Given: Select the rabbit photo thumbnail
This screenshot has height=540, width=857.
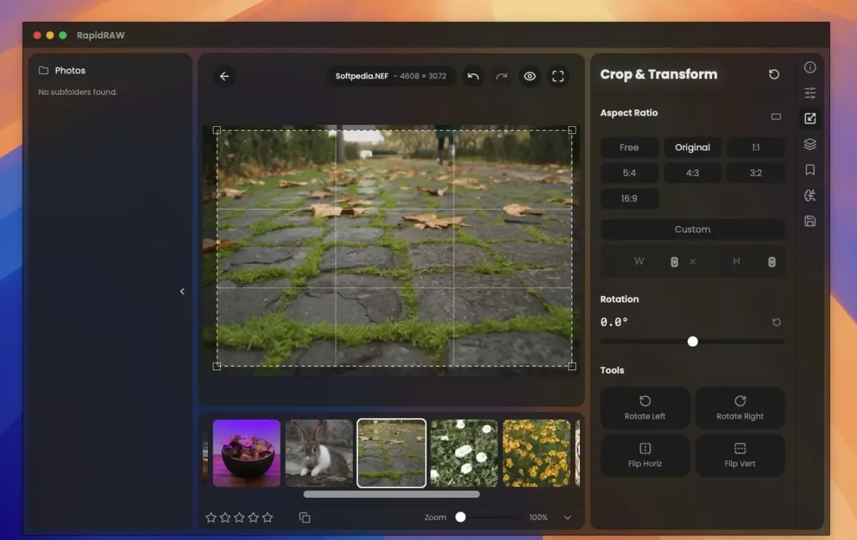Looking at the screenshot, I should pyautogui.click(x=319, y=453).
